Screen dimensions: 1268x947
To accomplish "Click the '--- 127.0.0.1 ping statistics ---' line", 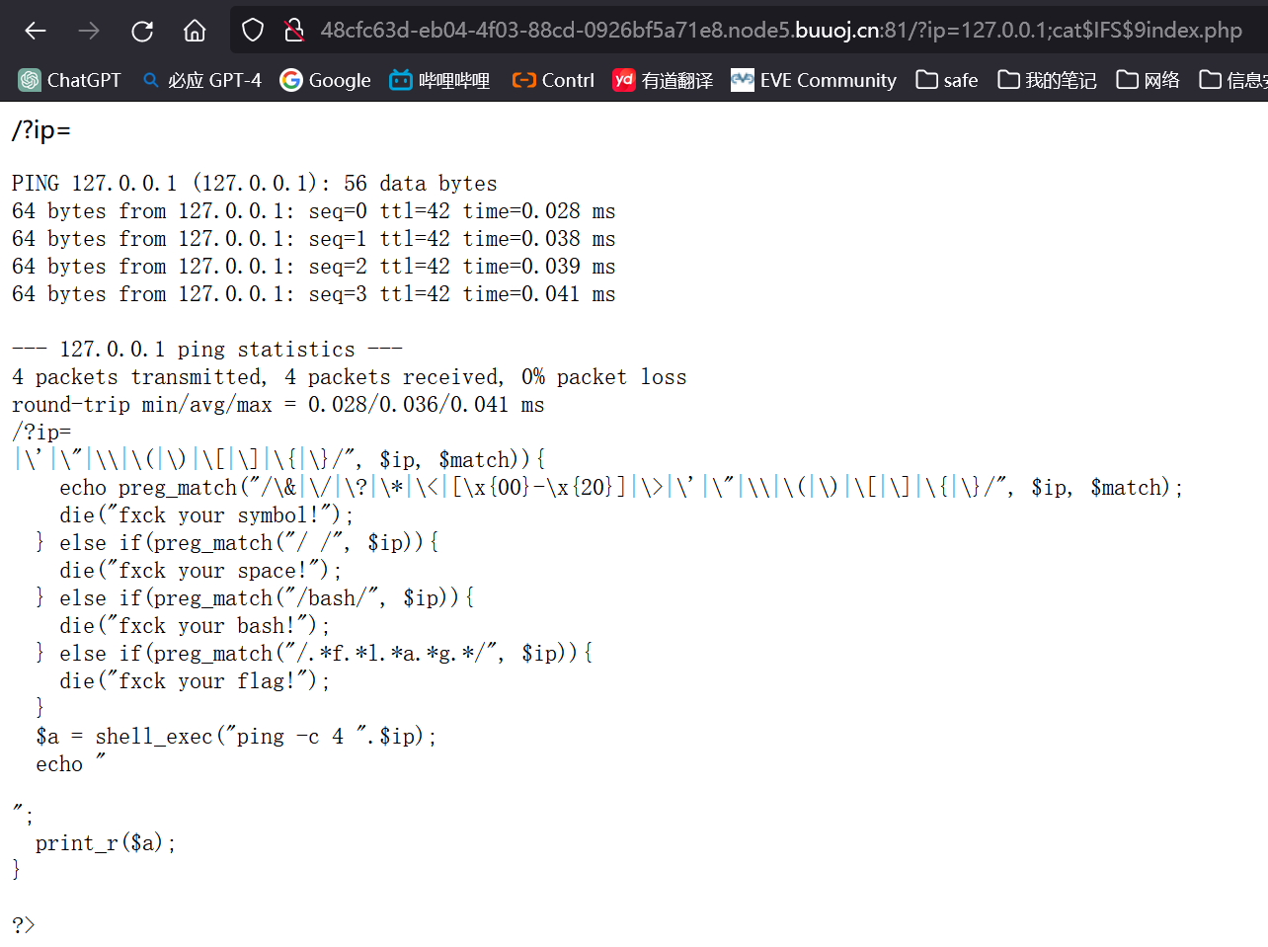I will 207,350.
